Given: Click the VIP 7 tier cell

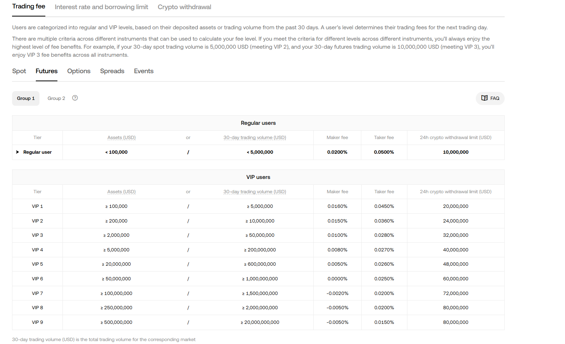Looking at the screenshot, I should 37,293.
